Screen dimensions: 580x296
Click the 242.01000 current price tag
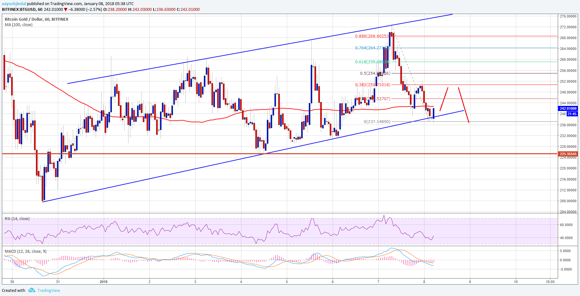click(568, 108)
